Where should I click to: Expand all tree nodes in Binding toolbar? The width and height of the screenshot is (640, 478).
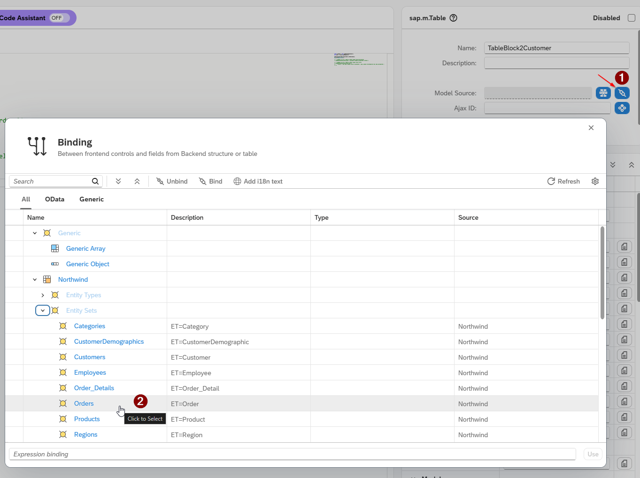pos(118,181)
